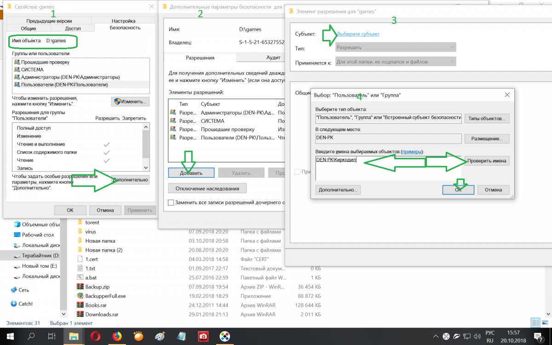This screenshot has height=345, width=552.
Task: Click Отмена in Properties window
Action: [105, 210]
